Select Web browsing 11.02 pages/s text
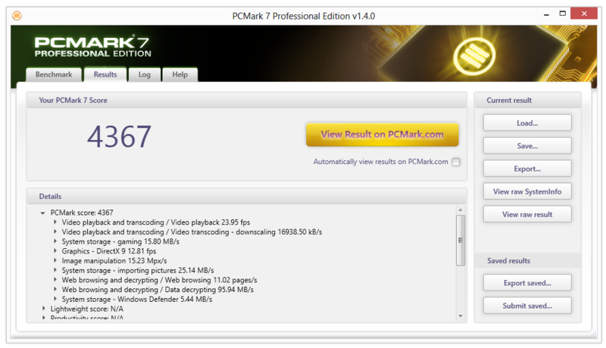The width and height of the screenshot is (606, 348). point(159,280)
